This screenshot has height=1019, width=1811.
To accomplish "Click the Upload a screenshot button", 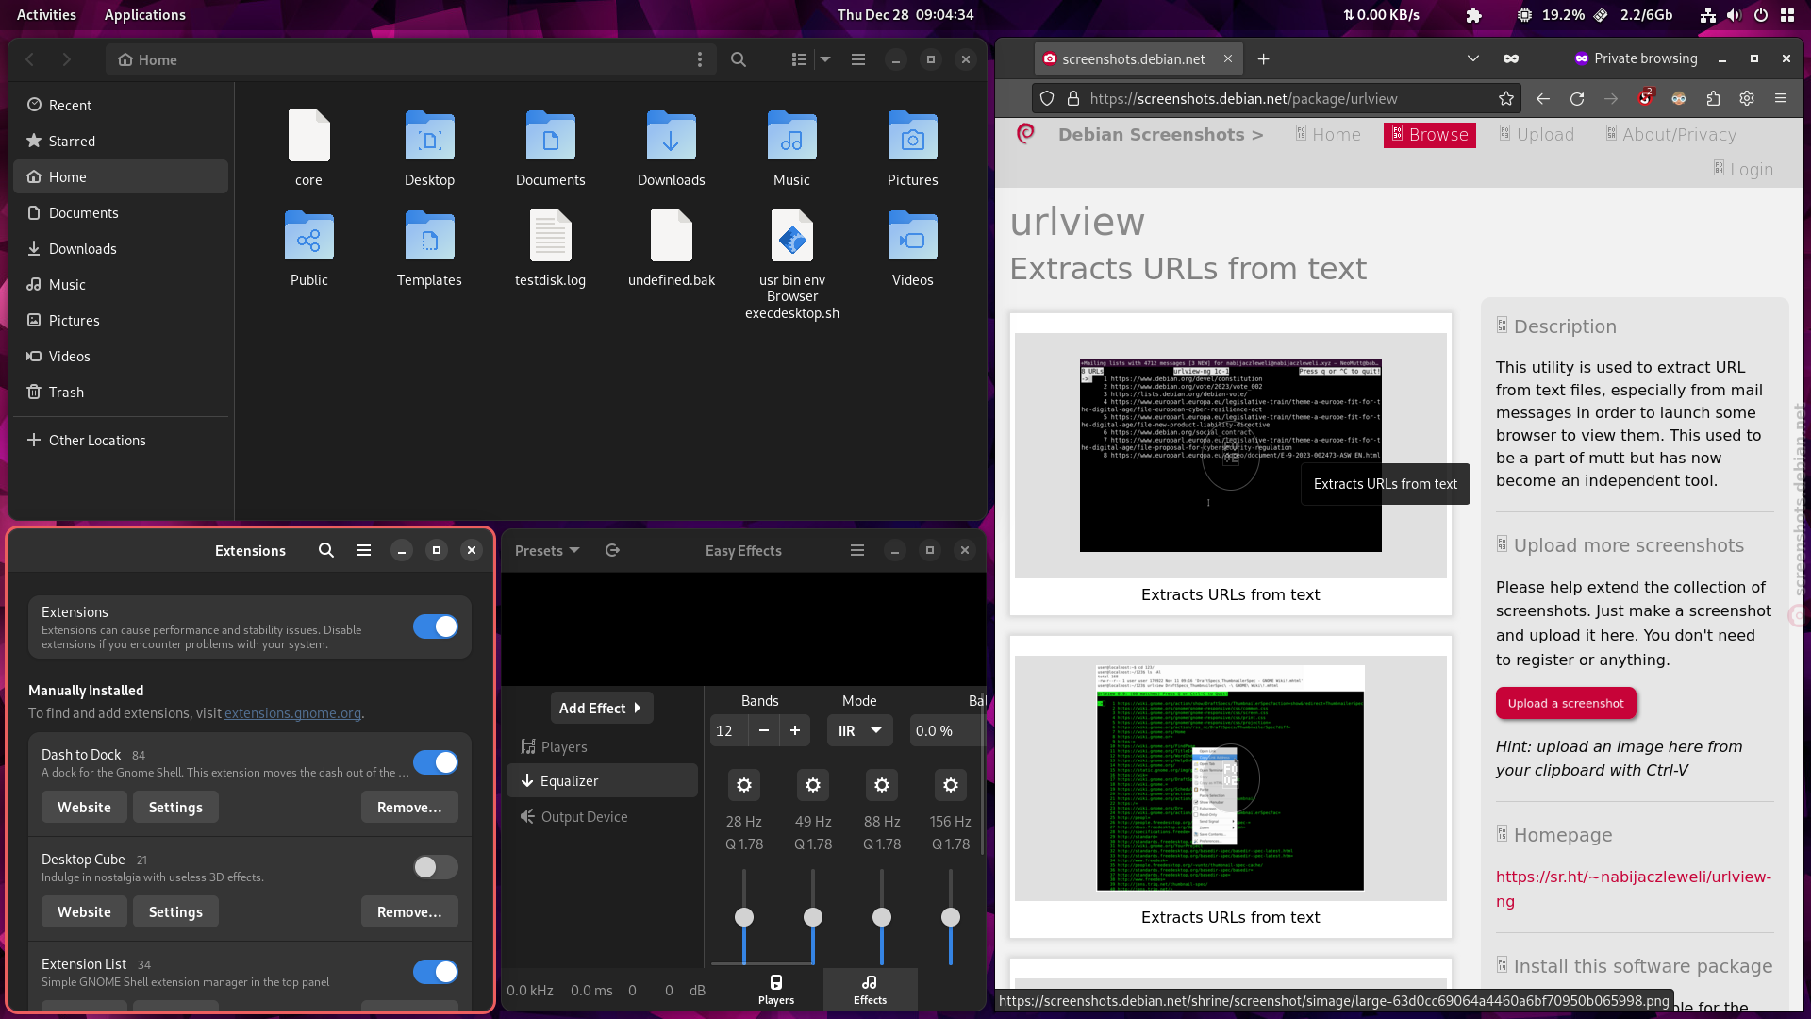I will [1566, 703].
